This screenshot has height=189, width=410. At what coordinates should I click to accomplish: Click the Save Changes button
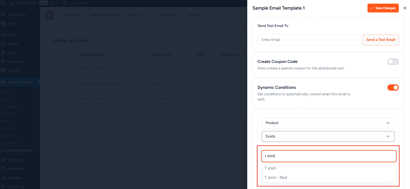383,8
